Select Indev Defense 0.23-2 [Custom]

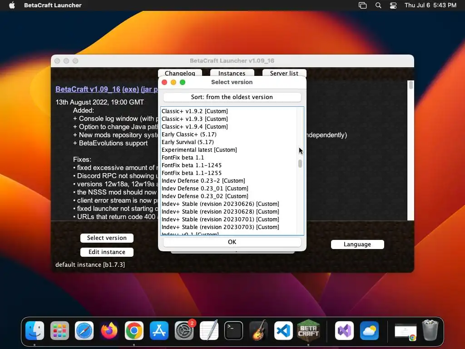tap(229, 180)
